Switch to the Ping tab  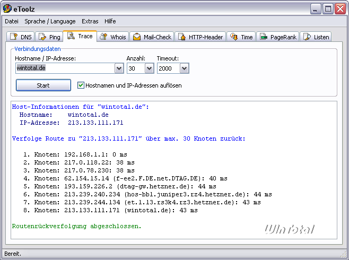pyautogui.click(x=49, y=37)
